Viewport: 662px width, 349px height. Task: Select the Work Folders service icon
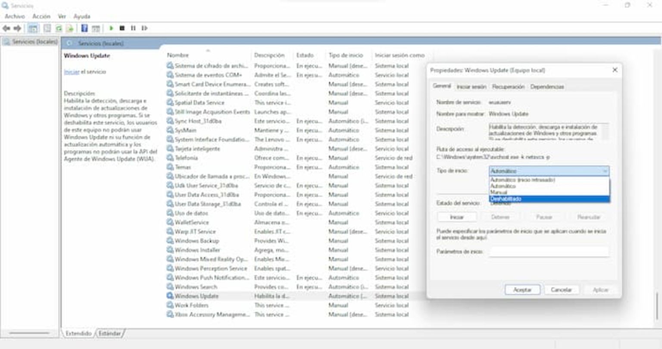point(170,305)
